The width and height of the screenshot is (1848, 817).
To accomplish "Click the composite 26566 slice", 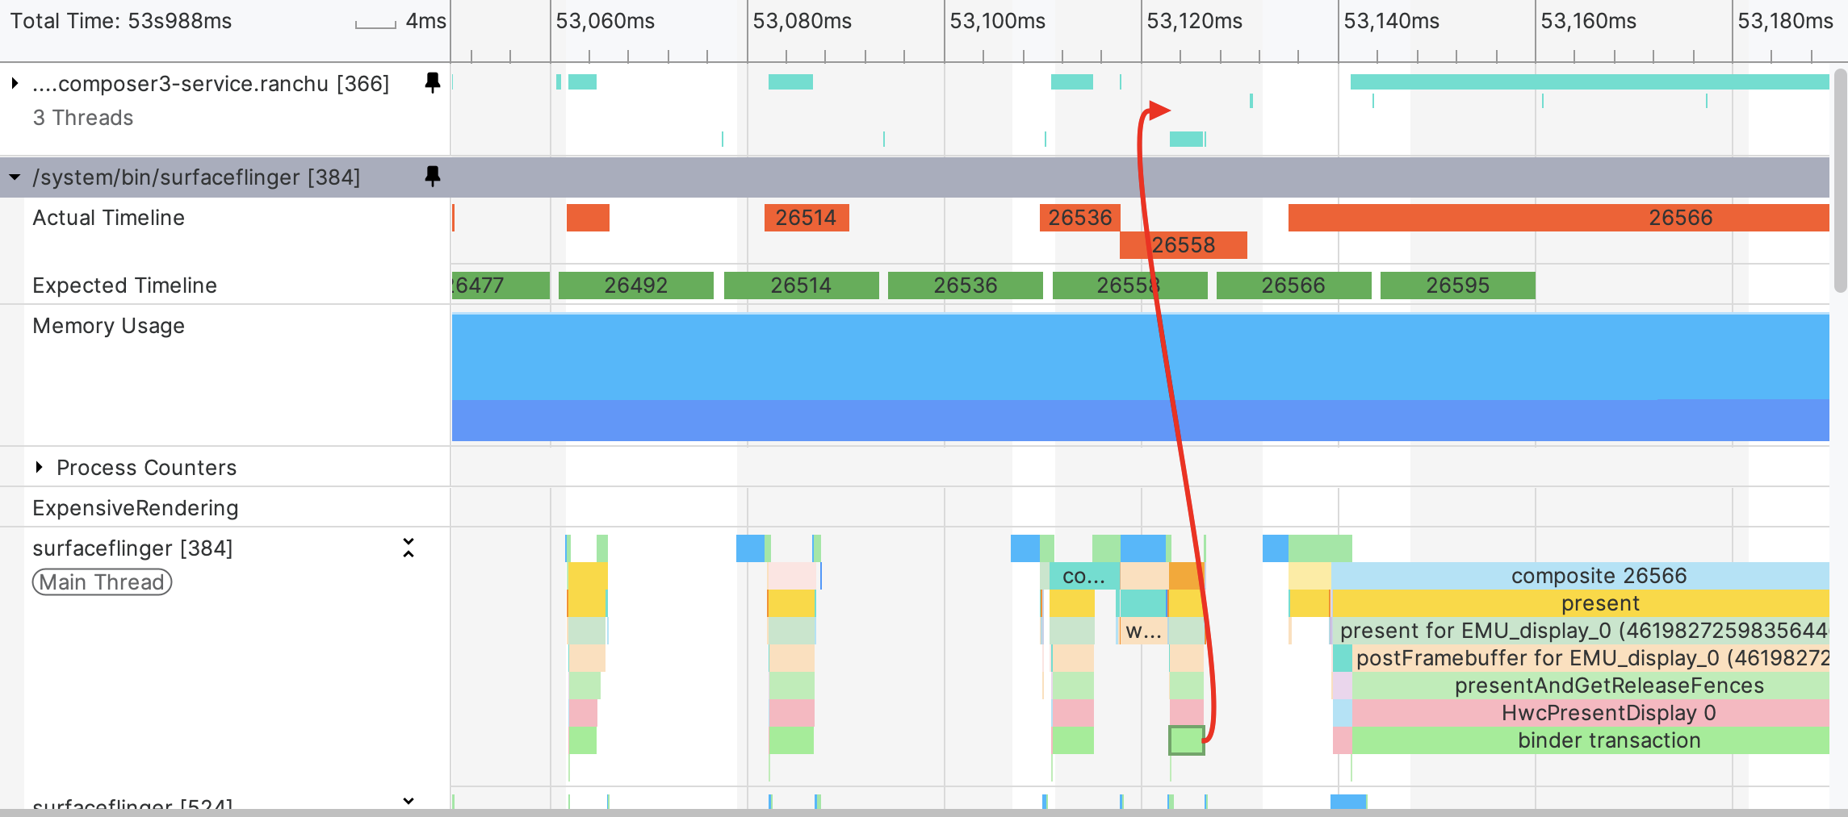I will click(1580, 576).
